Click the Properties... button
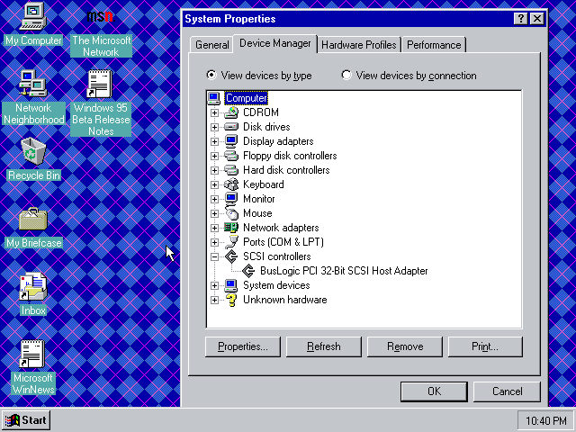 point(243,346)
